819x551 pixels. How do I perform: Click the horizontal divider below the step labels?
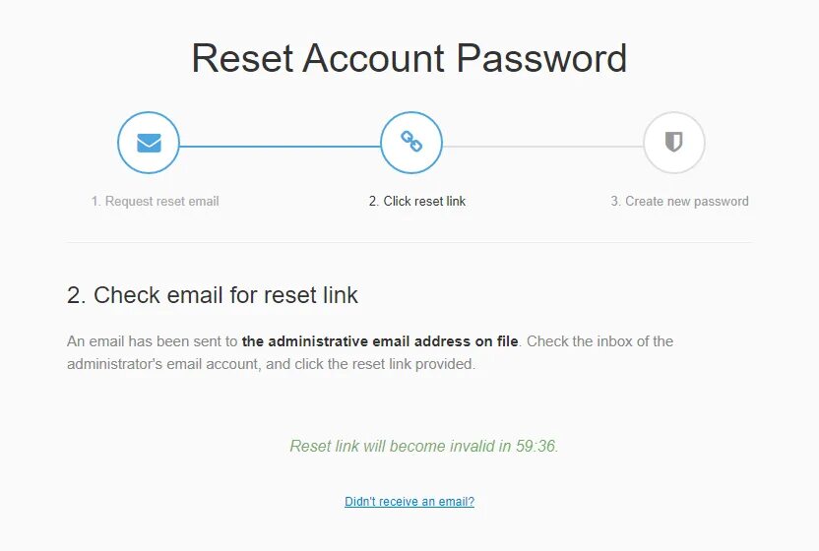pyautogui.click(x=409, y=242)
